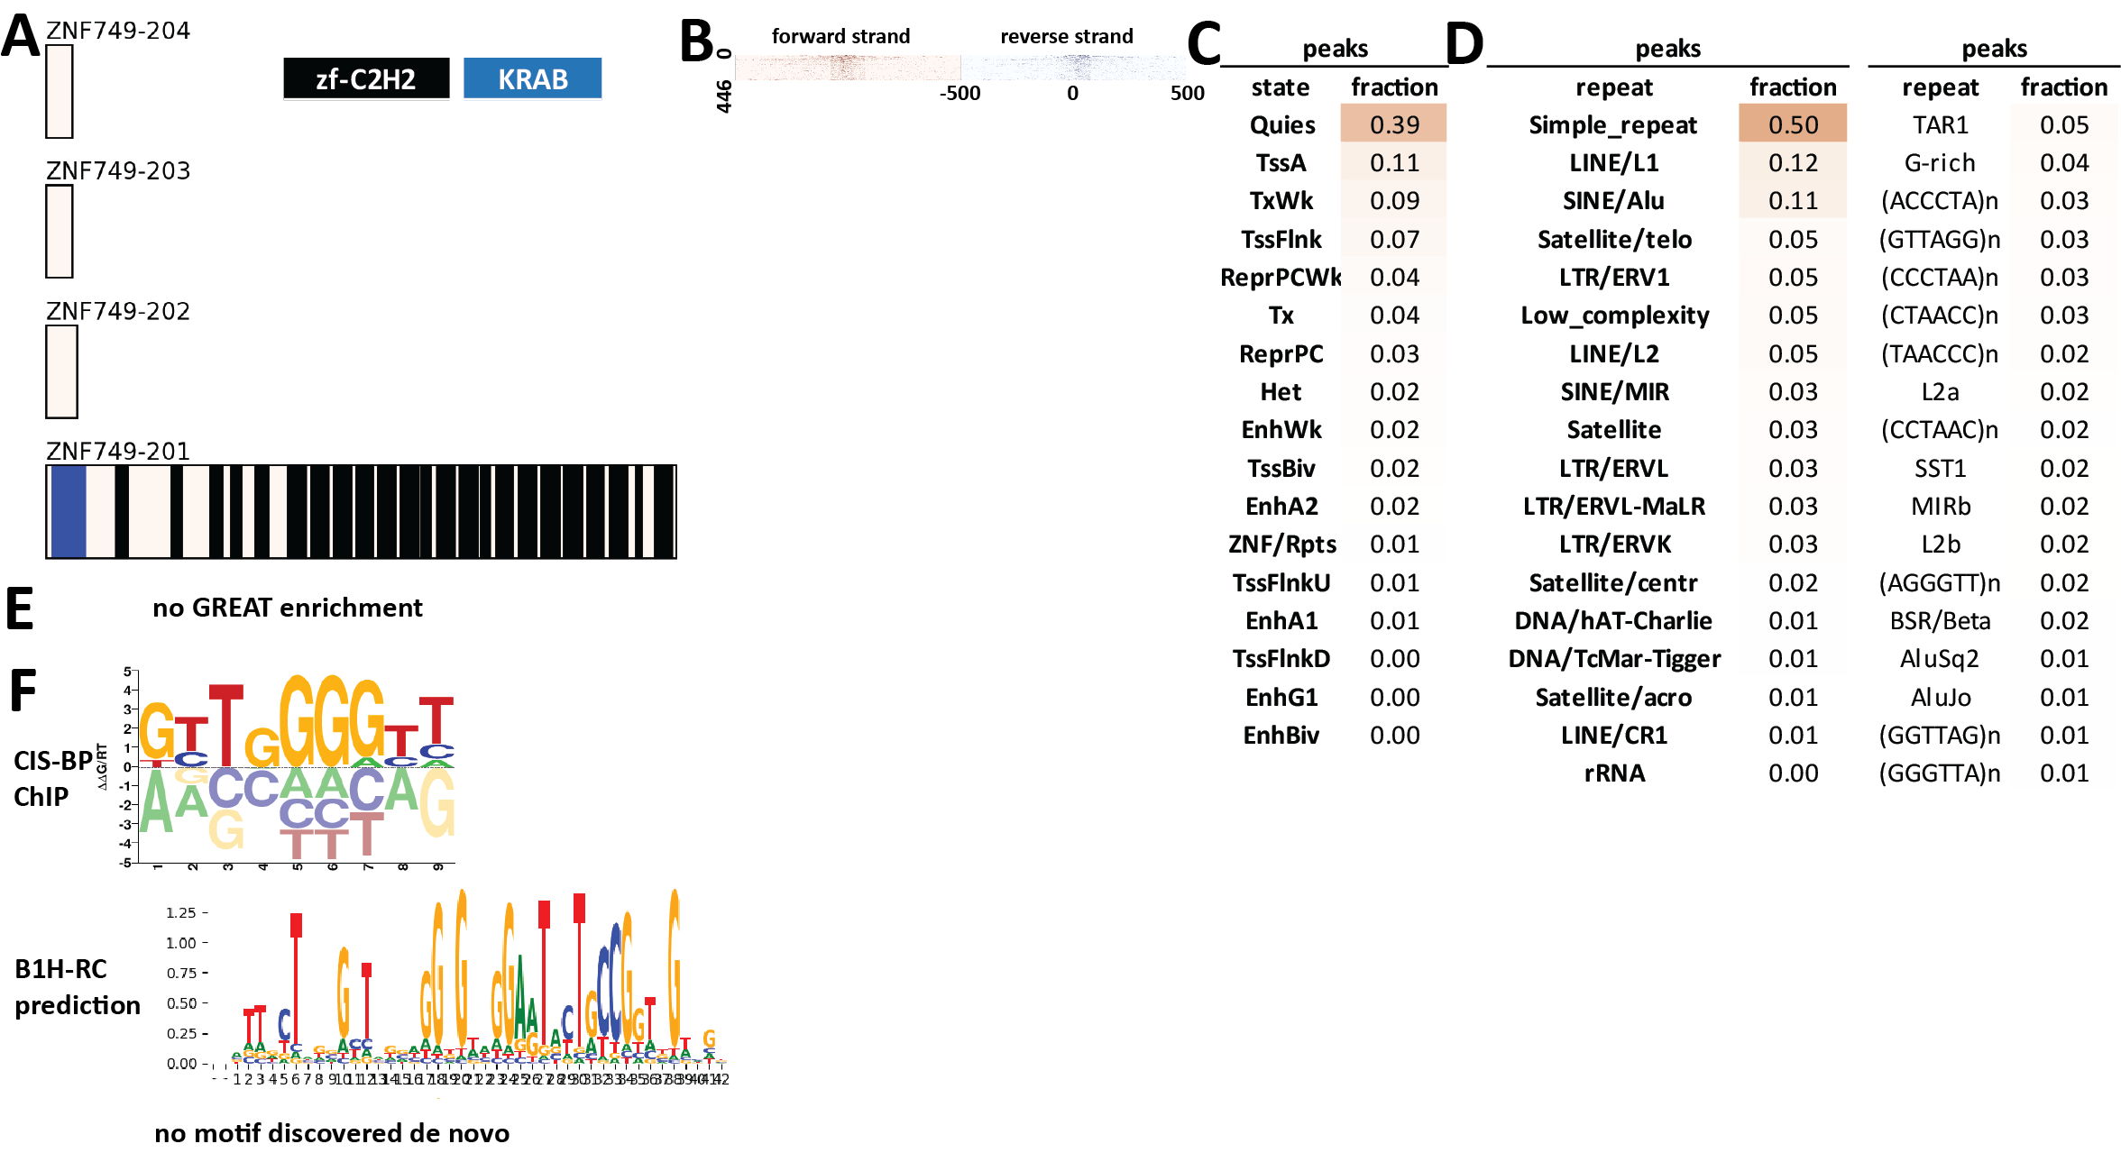
Task: Click the (GTTAGG)n repeat entry
Action: (1939, 240)
